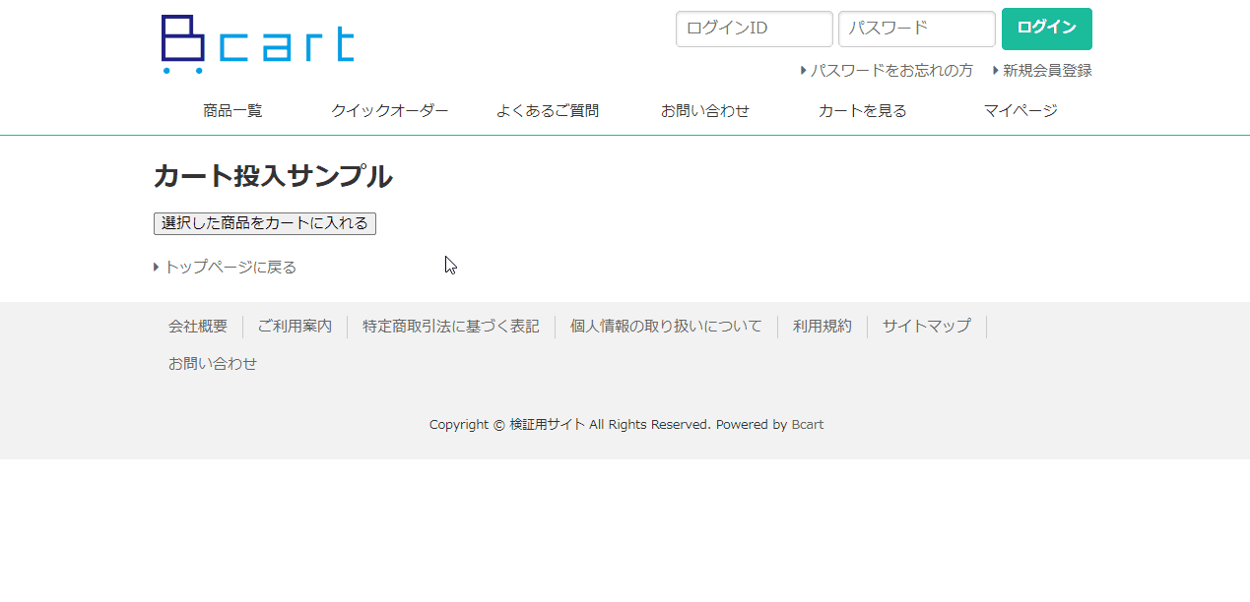Select カートを見る menu item
Viewport: 1250px width, 602px height.
863,111
